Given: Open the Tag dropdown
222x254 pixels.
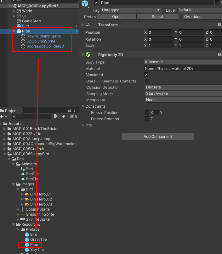Looking at the screenshot, I should 131,10.
